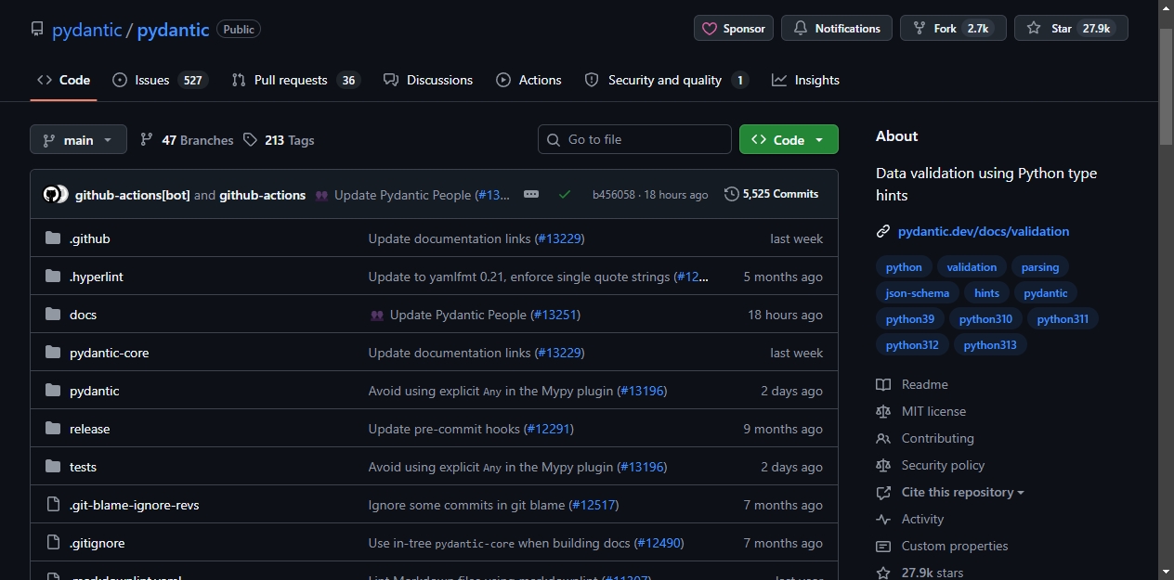1174x580 pixels.
Task: Expand commit message ellipsis button
Action: click(x=531, y=194)
